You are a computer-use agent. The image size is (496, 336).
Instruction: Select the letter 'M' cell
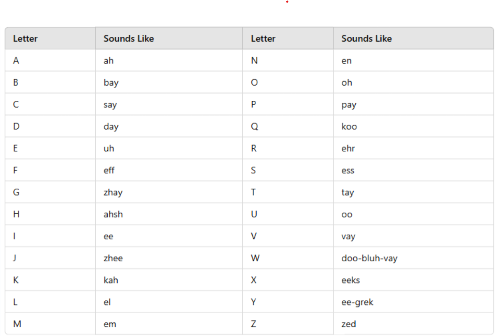click(x=50, y=324)
